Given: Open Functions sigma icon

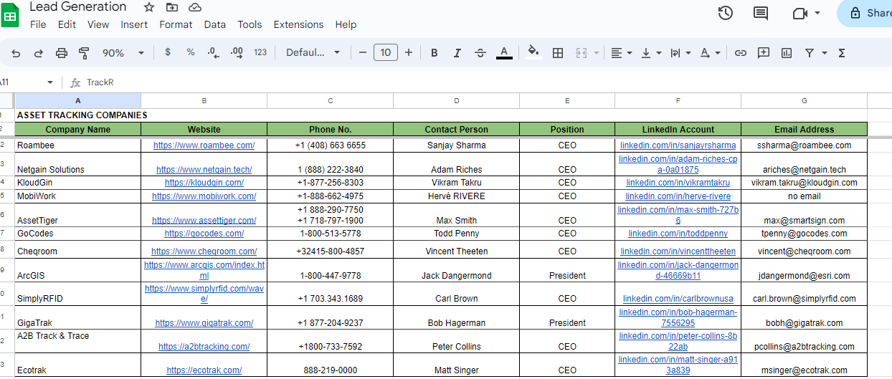Looking at the screenshot, I should click(842, 52).
